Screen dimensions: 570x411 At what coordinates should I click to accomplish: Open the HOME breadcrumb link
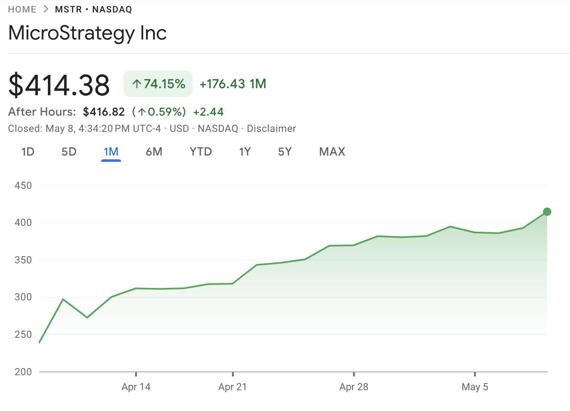21,9
